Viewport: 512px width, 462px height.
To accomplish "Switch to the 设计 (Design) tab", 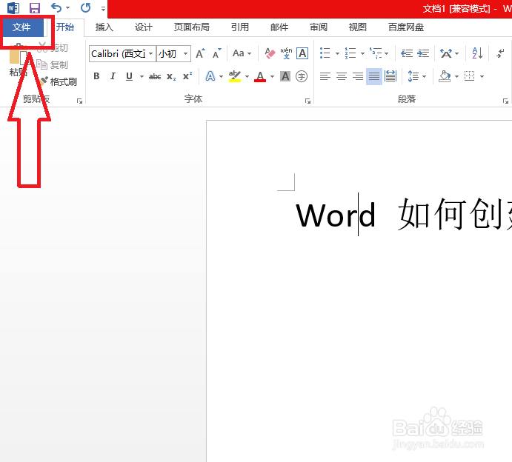I will pyautogui.click(x=143, y=27).
